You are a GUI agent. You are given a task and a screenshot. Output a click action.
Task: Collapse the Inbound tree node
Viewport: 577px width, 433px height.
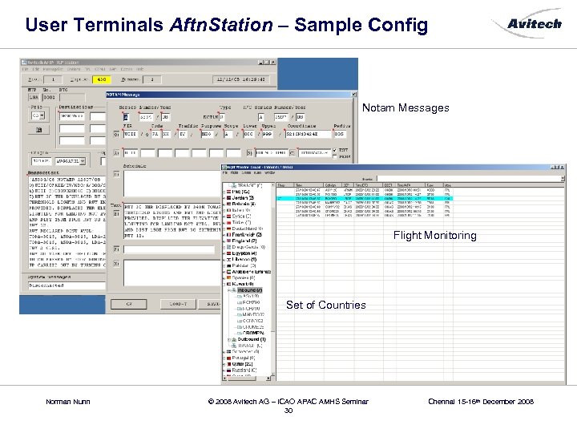click(229, 290)
